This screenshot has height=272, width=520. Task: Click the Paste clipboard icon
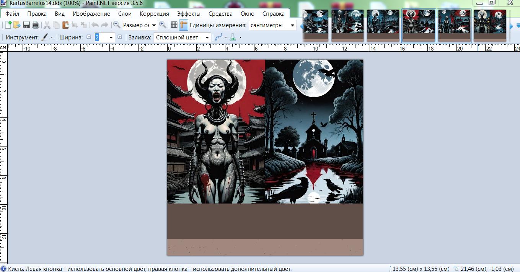[x=65, y=25]
